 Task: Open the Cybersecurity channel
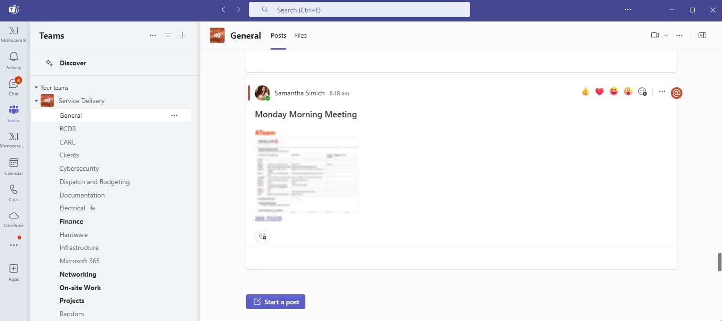[79, 168]
